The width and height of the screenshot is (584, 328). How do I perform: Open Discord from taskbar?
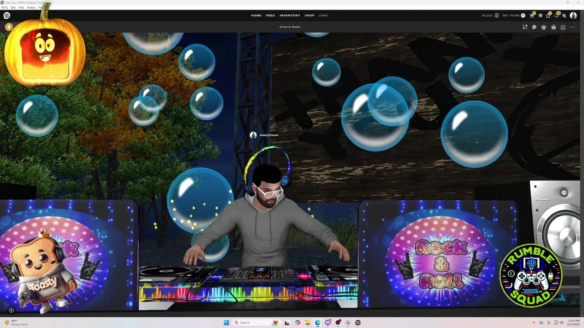pyautogui.click(x=328, y=323)
